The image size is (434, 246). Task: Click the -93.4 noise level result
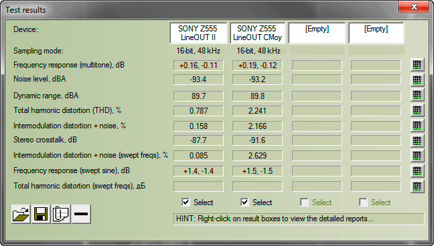(198, 80)
